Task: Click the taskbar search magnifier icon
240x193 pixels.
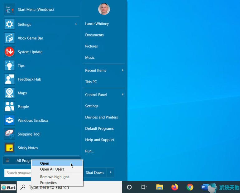Action: (23, 187)
